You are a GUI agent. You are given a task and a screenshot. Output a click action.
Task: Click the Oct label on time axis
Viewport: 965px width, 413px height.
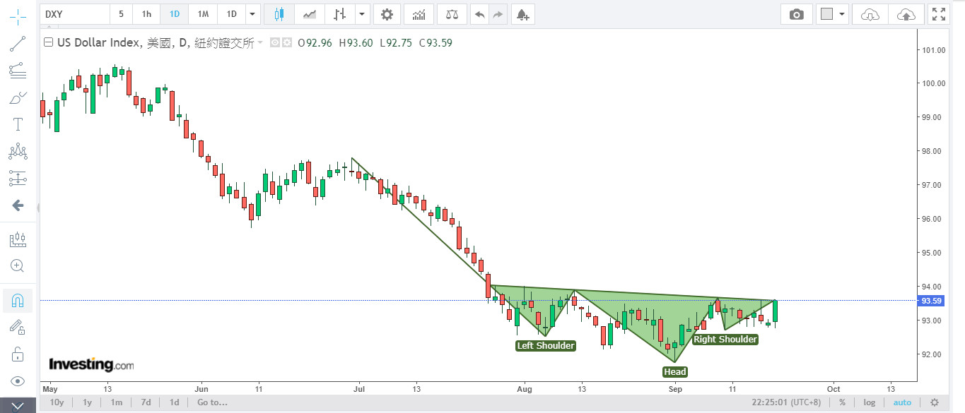tap(834, 388)
